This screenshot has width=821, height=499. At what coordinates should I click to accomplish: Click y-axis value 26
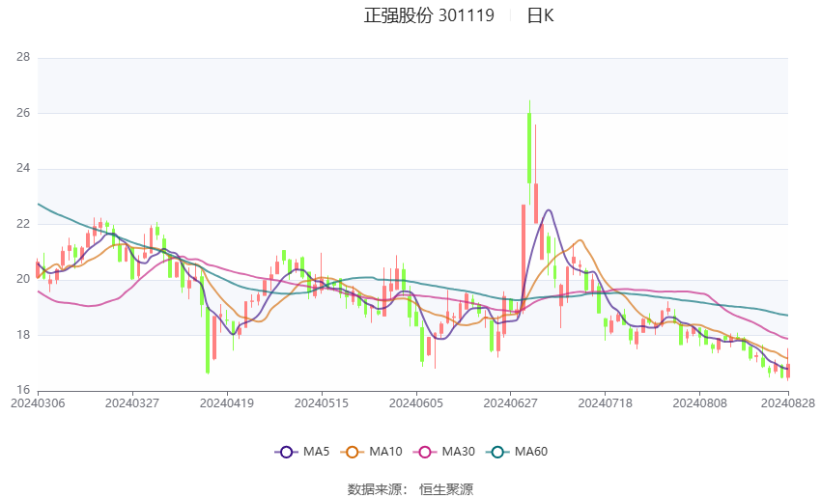[x=23, y=113]
